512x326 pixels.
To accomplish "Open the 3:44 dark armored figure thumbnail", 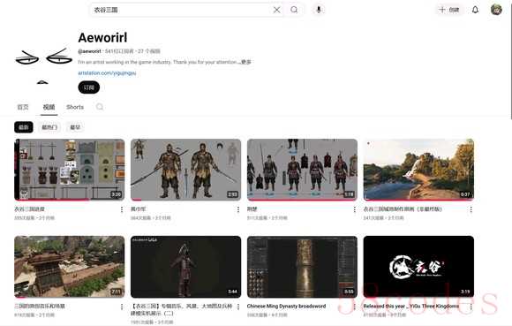I will point(185,267).
